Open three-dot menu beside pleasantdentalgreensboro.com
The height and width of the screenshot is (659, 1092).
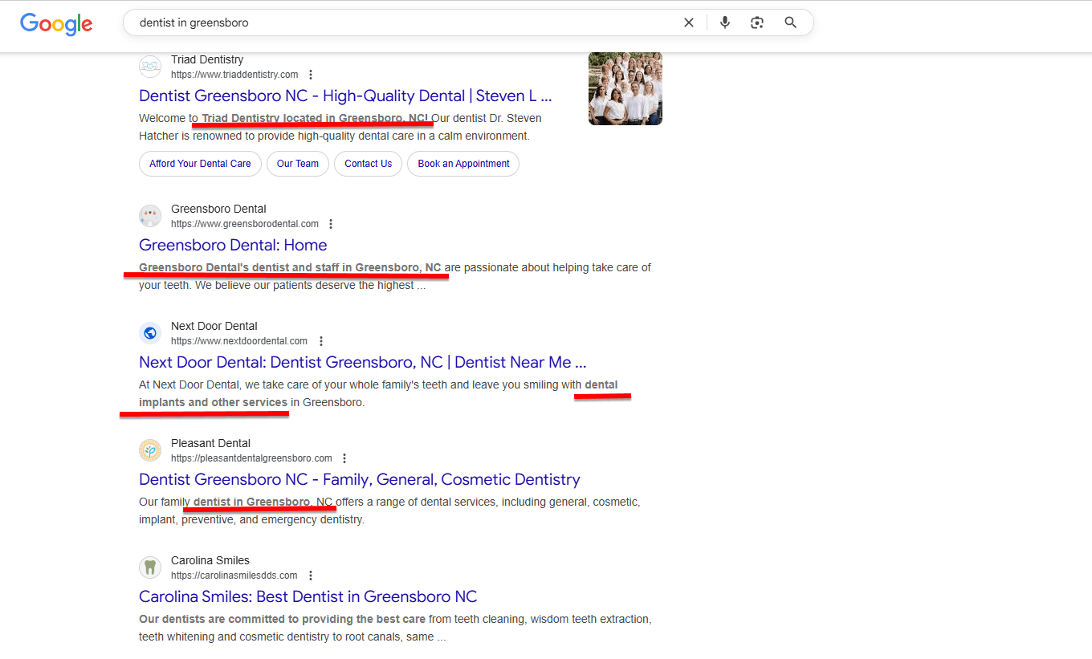344,458
